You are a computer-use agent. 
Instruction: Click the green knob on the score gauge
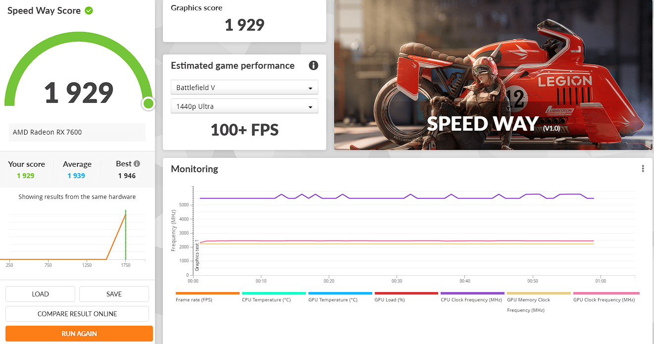[148, 103]
